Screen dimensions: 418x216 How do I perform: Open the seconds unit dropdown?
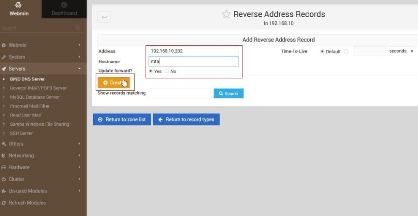click(x=401, y=51)
